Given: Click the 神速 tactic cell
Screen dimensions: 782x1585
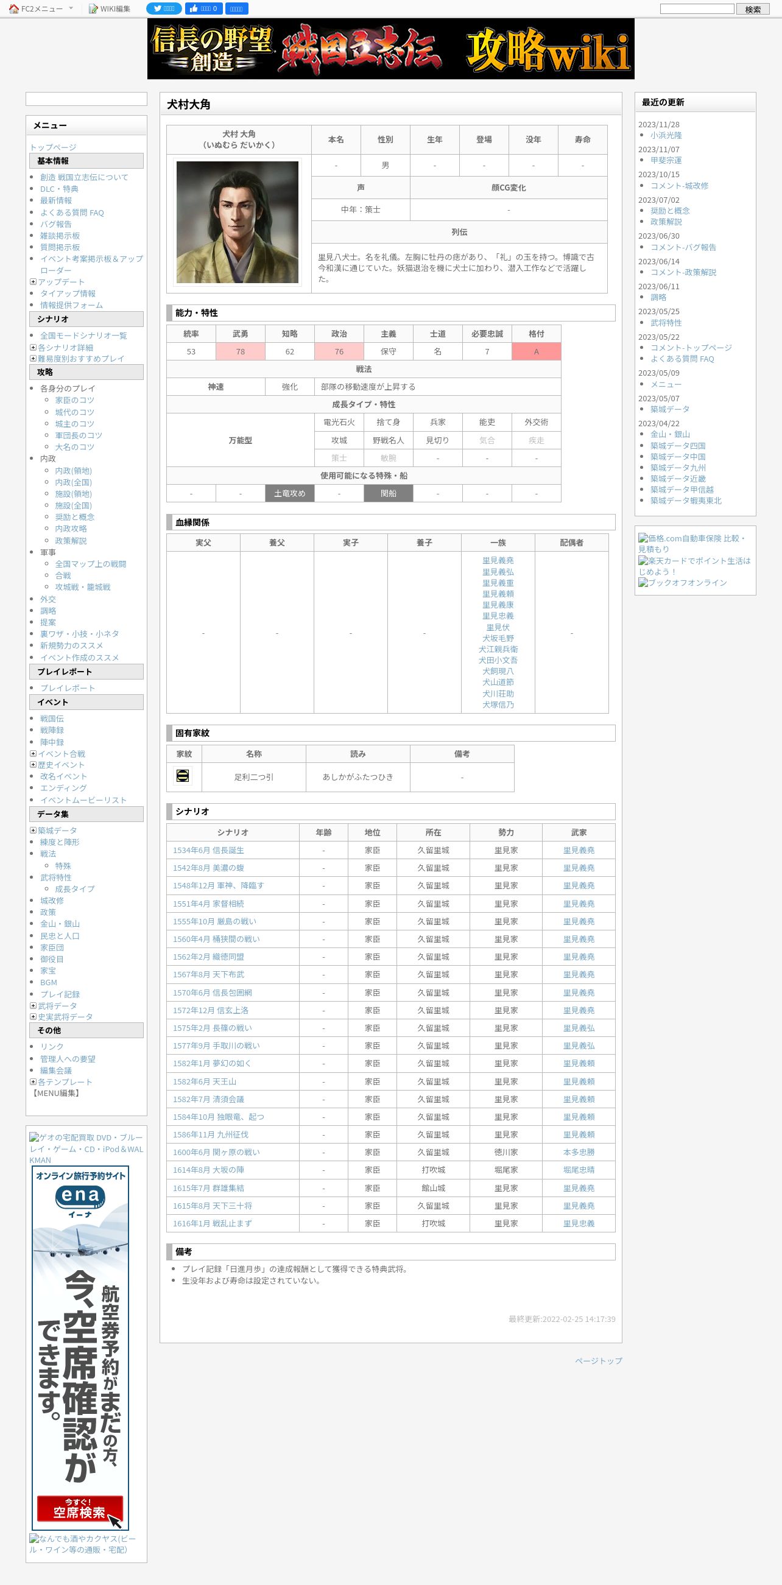Looking at the screenshot, I should coord(216,387).
